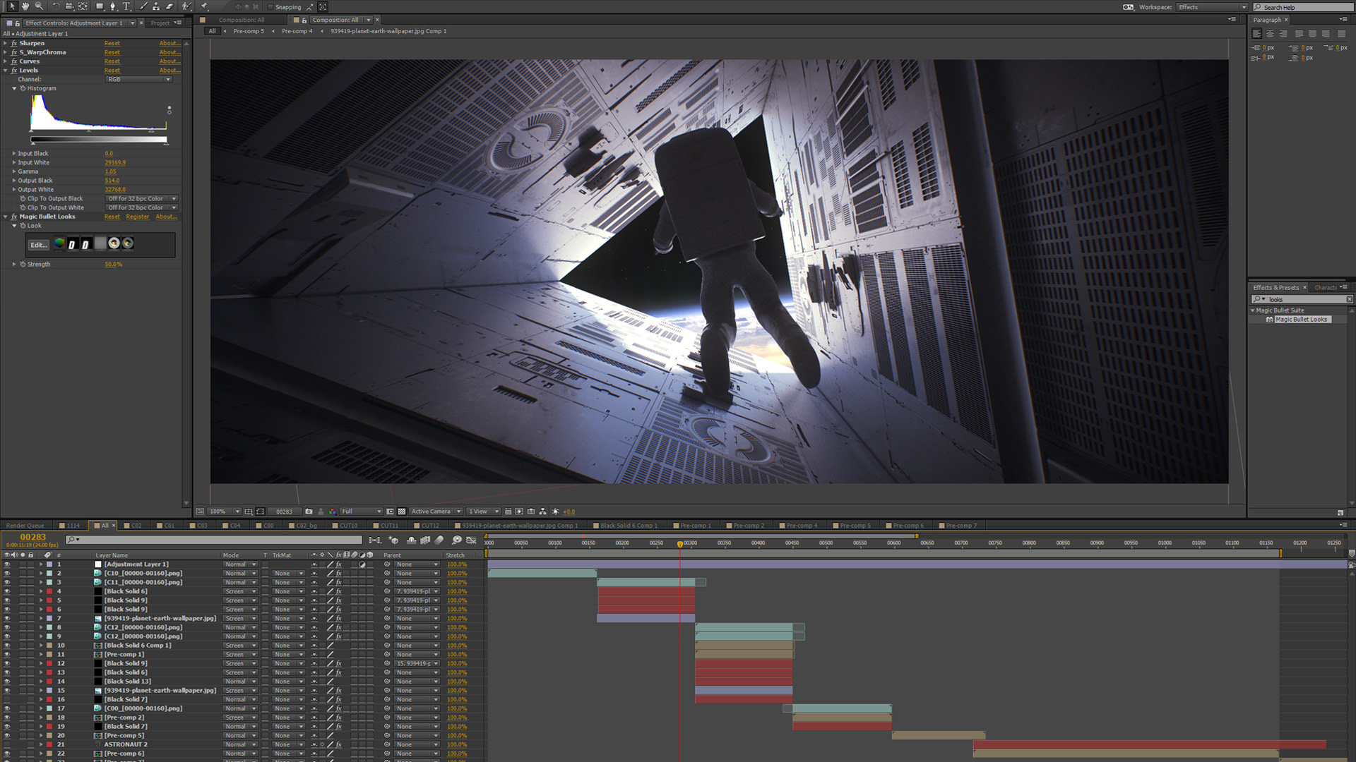Click Pre-comp 5 in composition navigator
The image size is (1356, 762).
coord(249,31)
